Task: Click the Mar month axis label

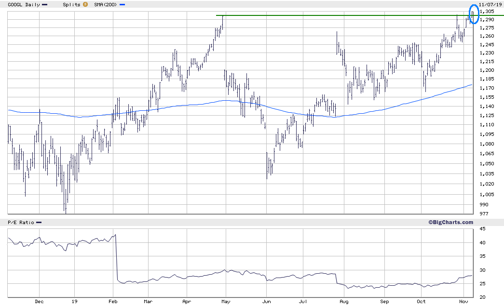Action: (148, 302)
